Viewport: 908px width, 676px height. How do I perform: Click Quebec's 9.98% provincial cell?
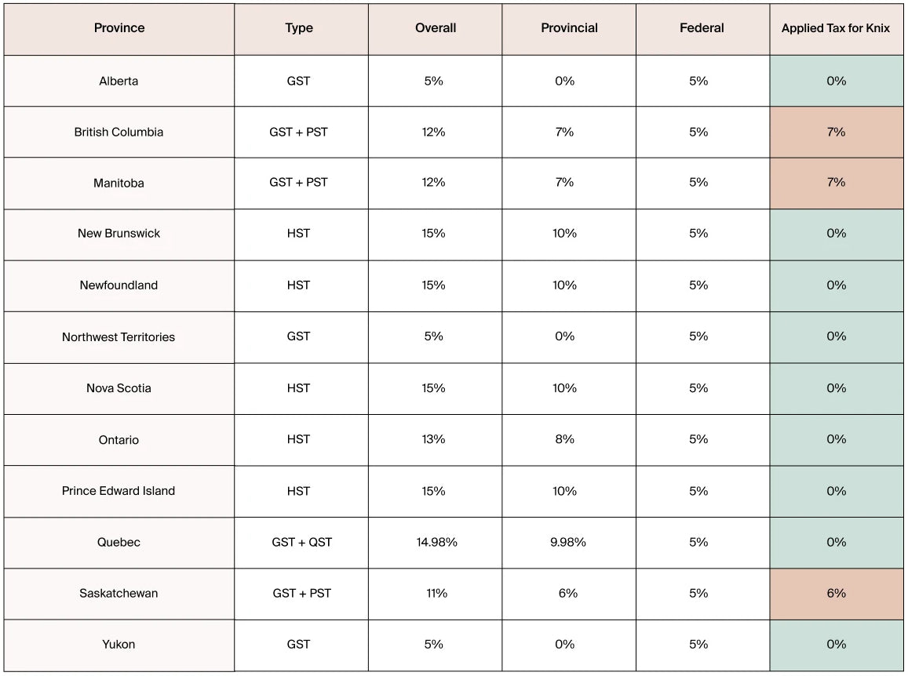pyautogui.click(x=569, y=543)
